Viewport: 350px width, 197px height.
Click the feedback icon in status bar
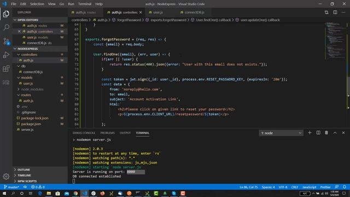337,187
